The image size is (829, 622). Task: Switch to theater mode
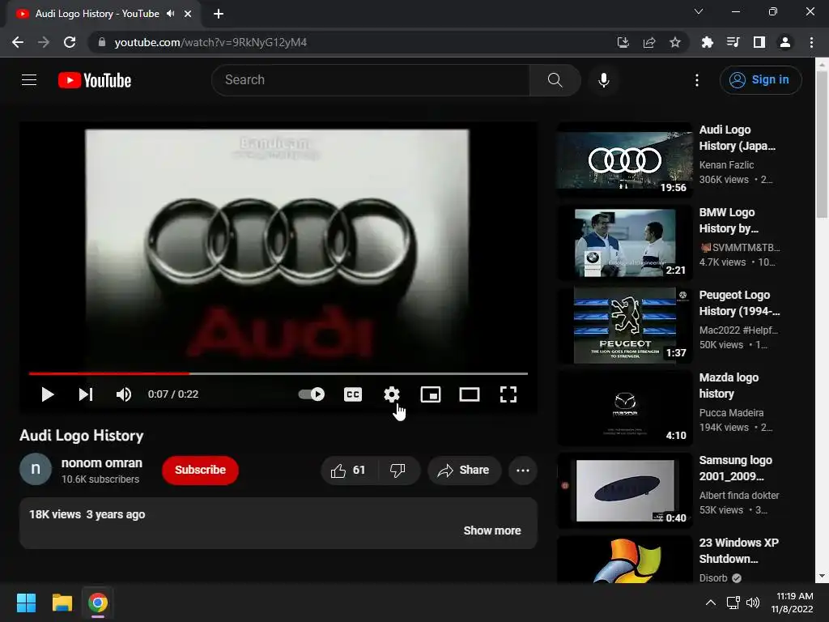click(x=470, y=394)
